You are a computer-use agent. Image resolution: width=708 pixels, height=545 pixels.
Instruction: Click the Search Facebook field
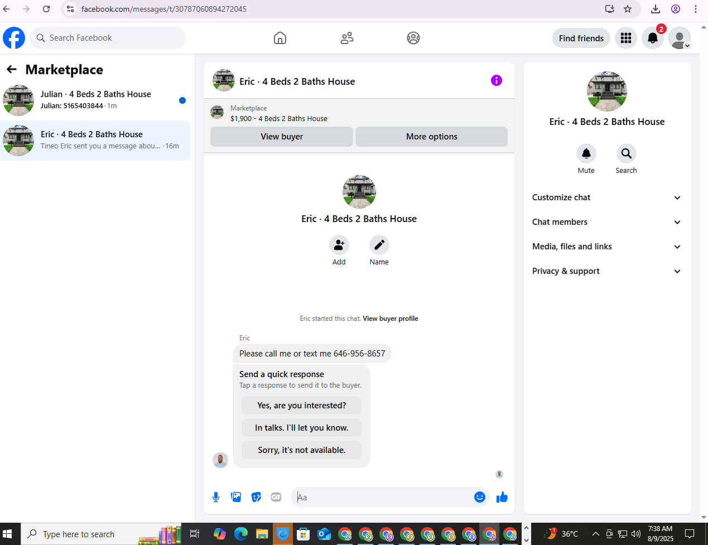click(108, 38)
